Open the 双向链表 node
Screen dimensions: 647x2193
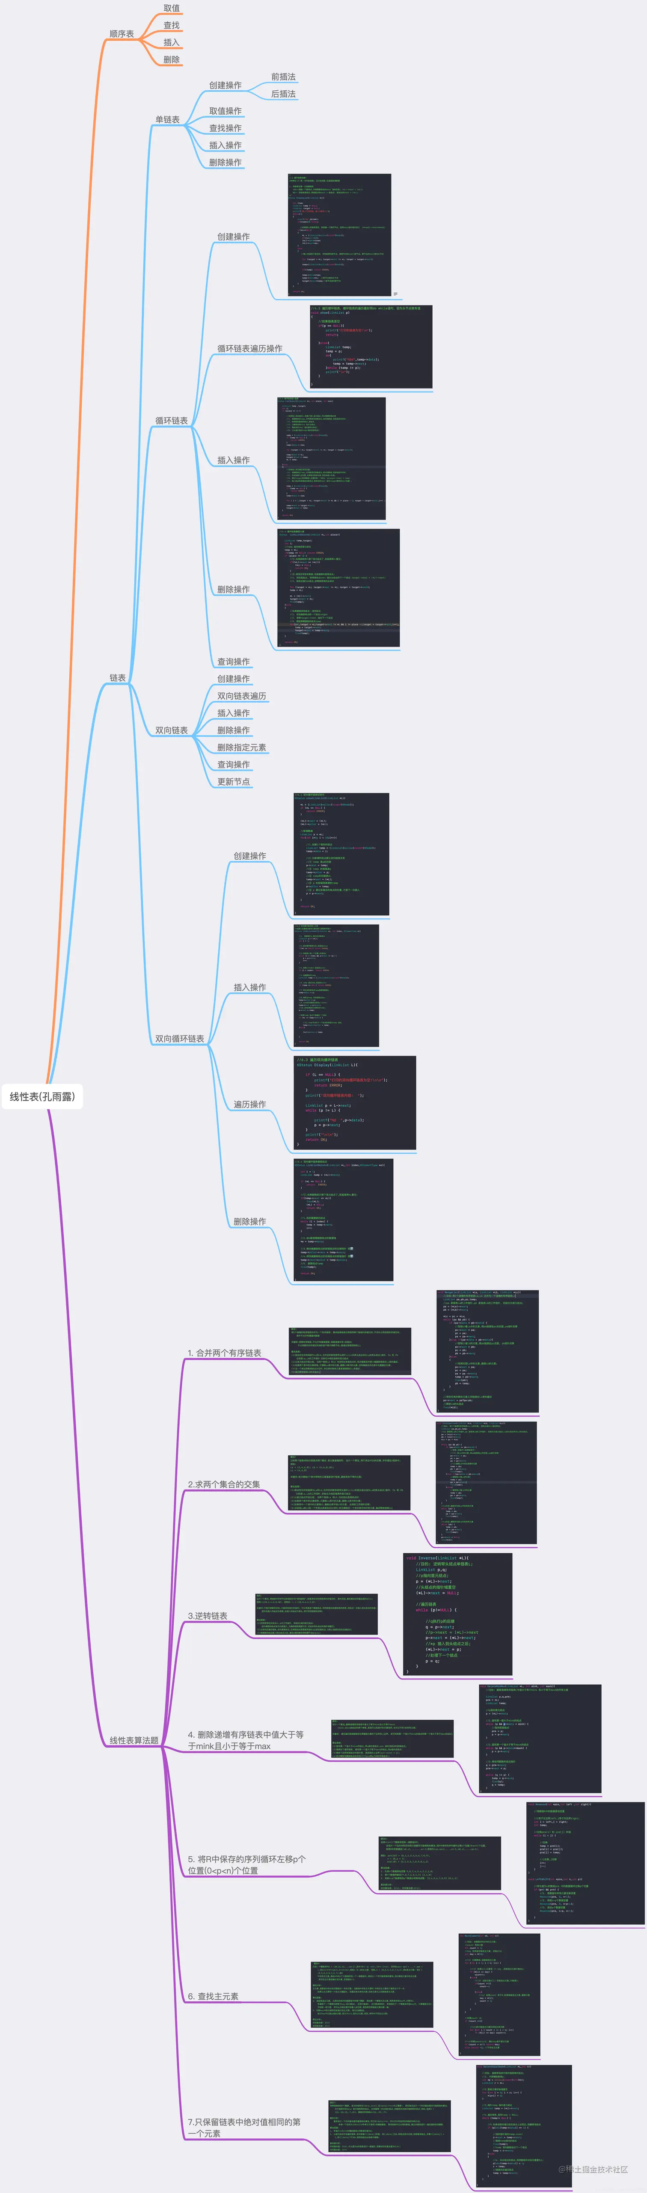pos(172,730)
